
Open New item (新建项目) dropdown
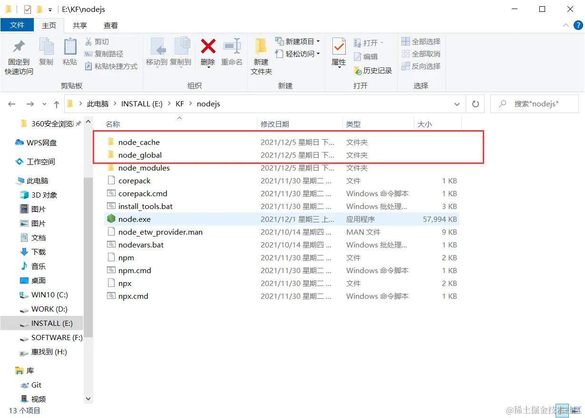[x=298, y=41]
